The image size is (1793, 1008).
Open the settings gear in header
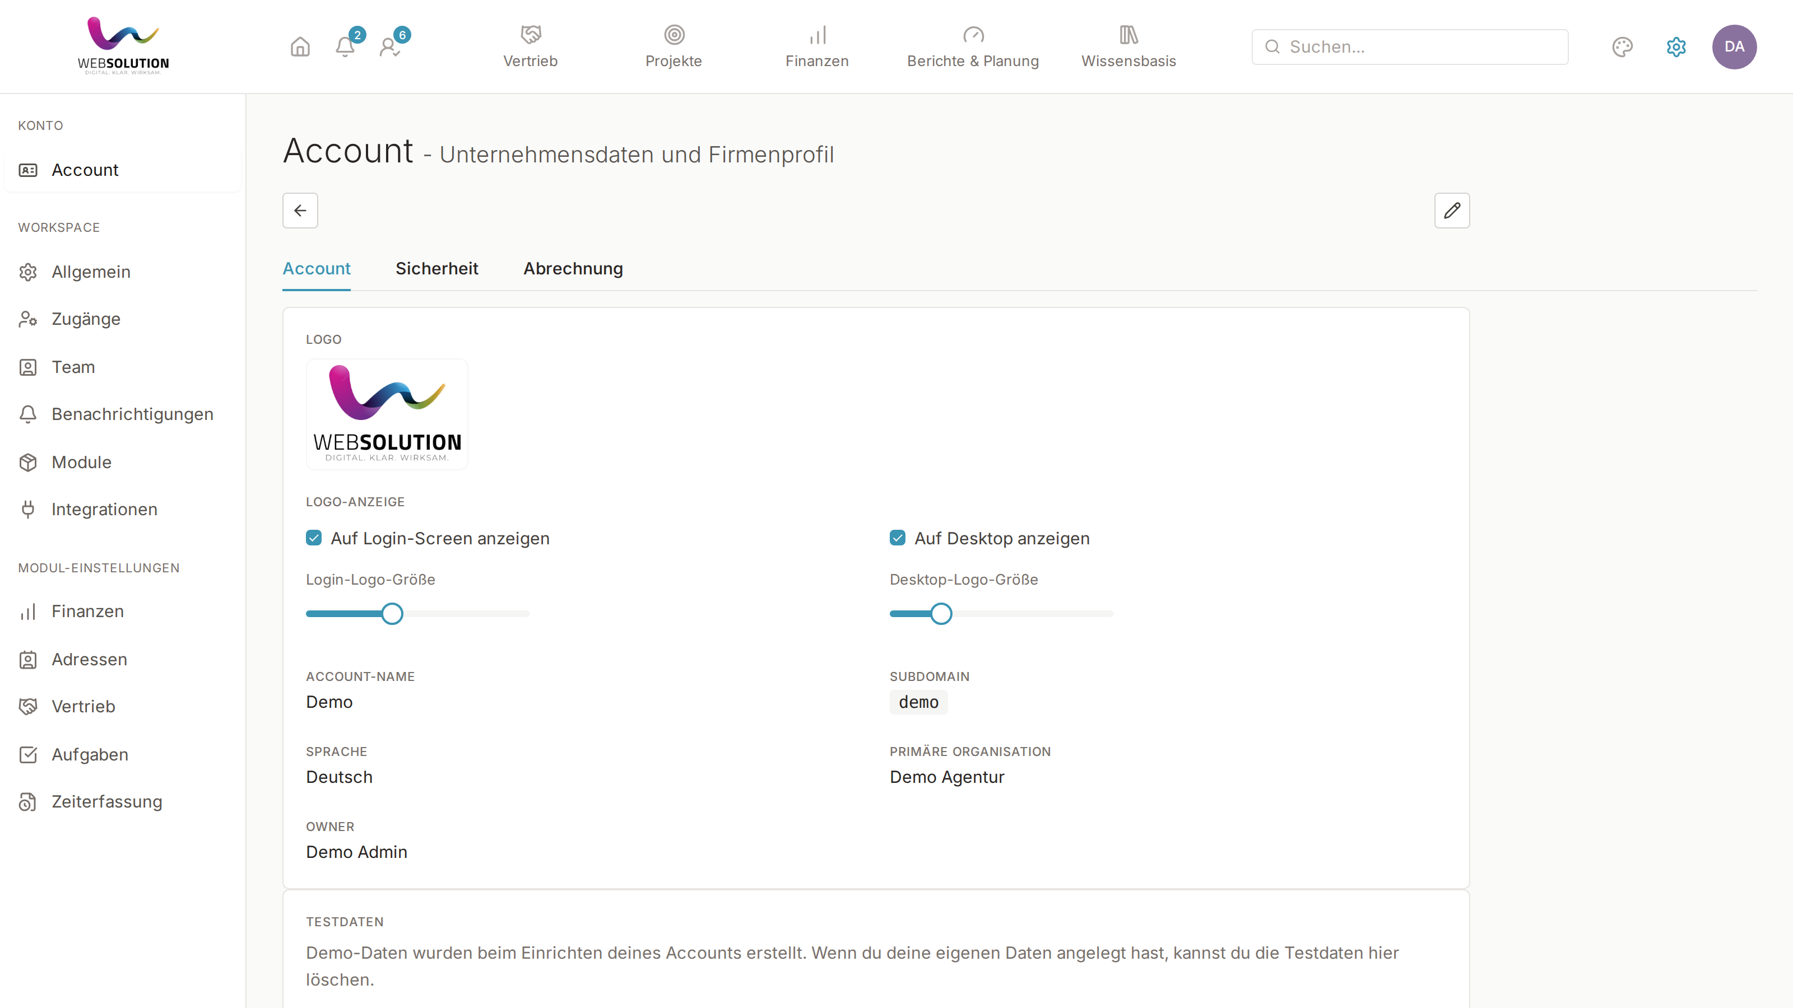pos(1676,46)
